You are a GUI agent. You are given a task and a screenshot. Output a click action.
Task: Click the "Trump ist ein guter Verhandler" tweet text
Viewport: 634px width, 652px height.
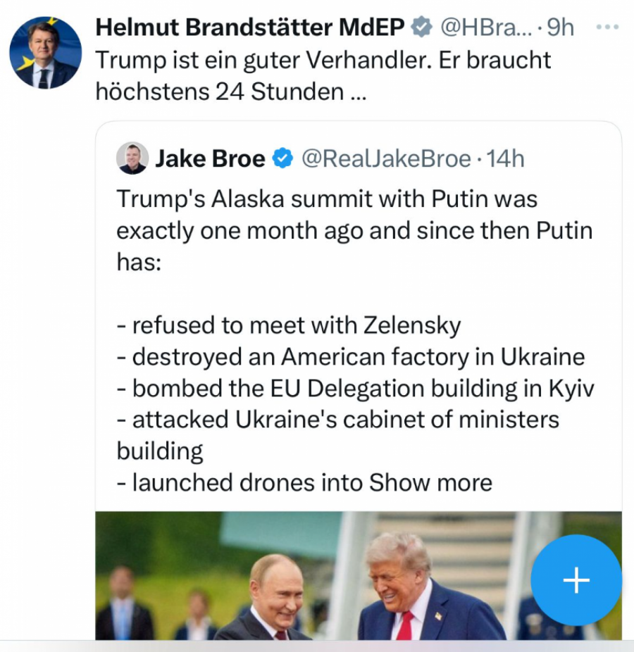323,60
